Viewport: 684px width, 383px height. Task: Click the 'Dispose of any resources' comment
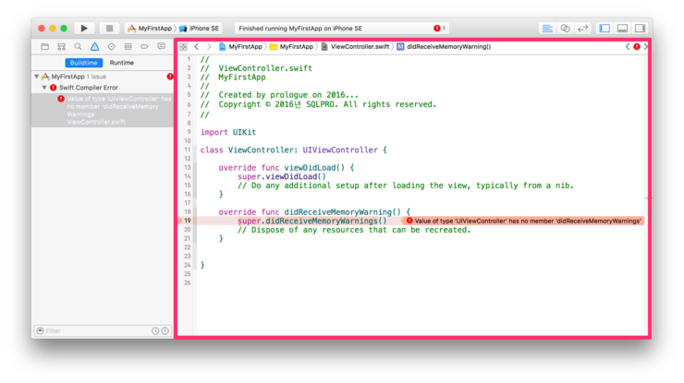coord(354,230)
